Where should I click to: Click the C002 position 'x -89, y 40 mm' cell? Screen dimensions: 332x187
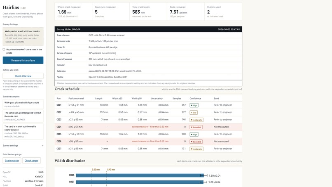pos(76,112)
